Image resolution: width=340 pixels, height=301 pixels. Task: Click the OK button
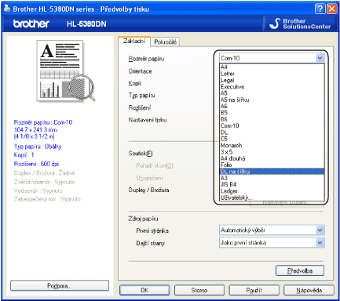click(144, 290)
